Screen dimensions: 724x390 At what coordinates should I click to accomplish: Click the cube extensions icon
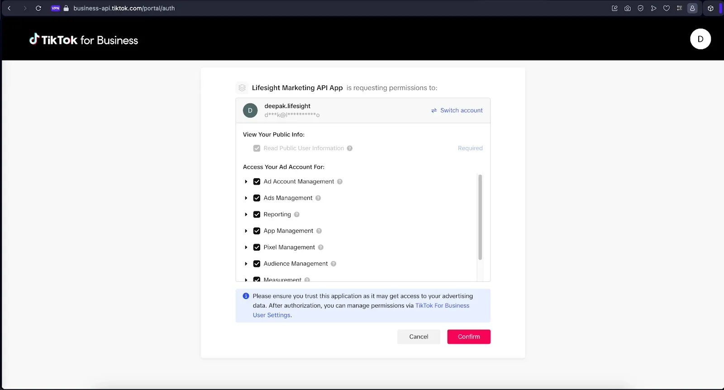point(710,8)
